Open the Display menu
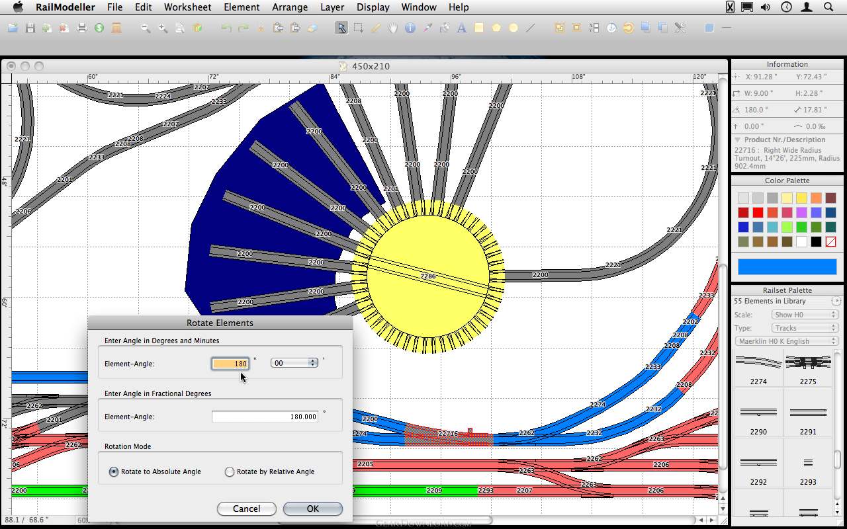Viewport: 847px width, 529px height. 373,7
